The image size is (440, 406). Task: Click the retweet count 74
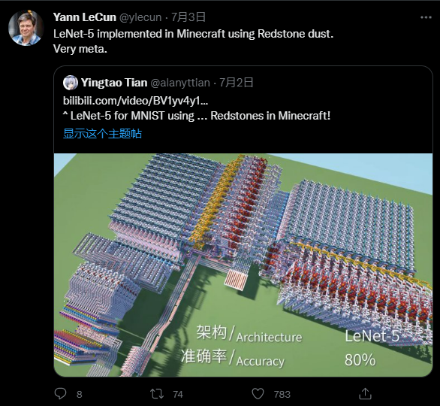(178, 395)
